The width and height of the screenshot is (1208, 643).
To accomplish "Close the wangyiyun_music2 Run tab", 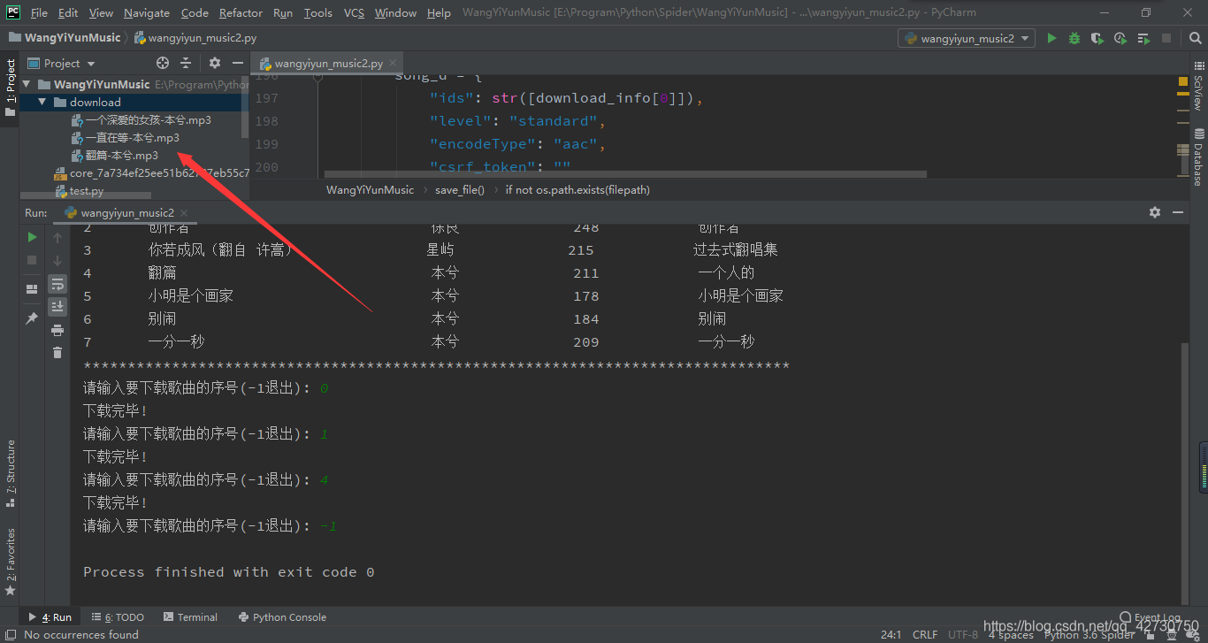I will 183,213.
